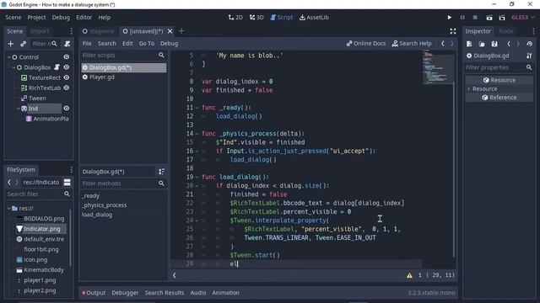Fold the if block at line 20
This screenshot has width=540, height=303.
coord(197,186)
